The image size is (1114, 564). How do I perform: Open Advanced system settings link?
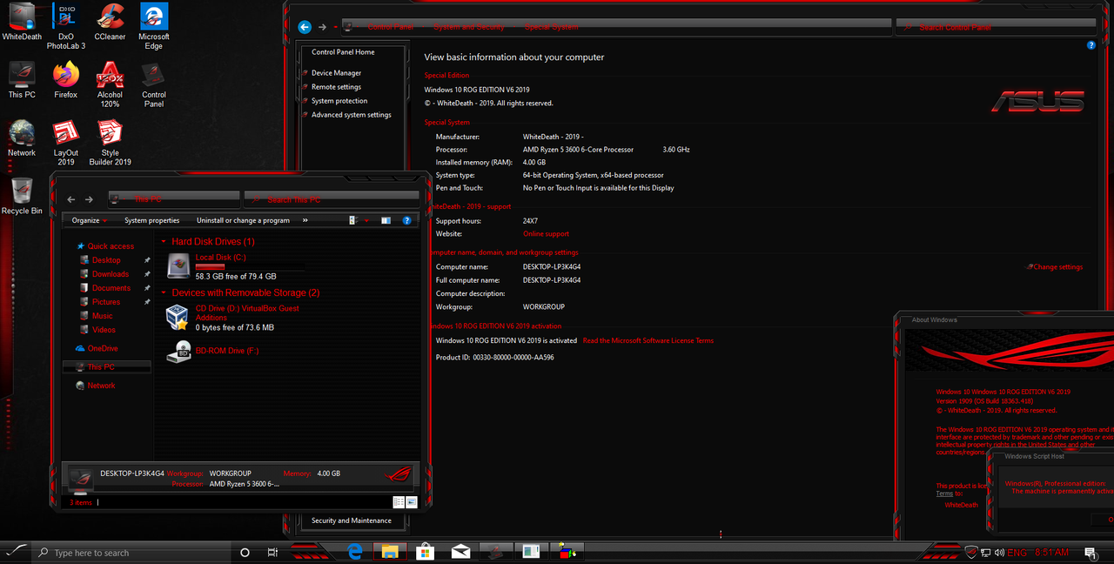[352, 115]
